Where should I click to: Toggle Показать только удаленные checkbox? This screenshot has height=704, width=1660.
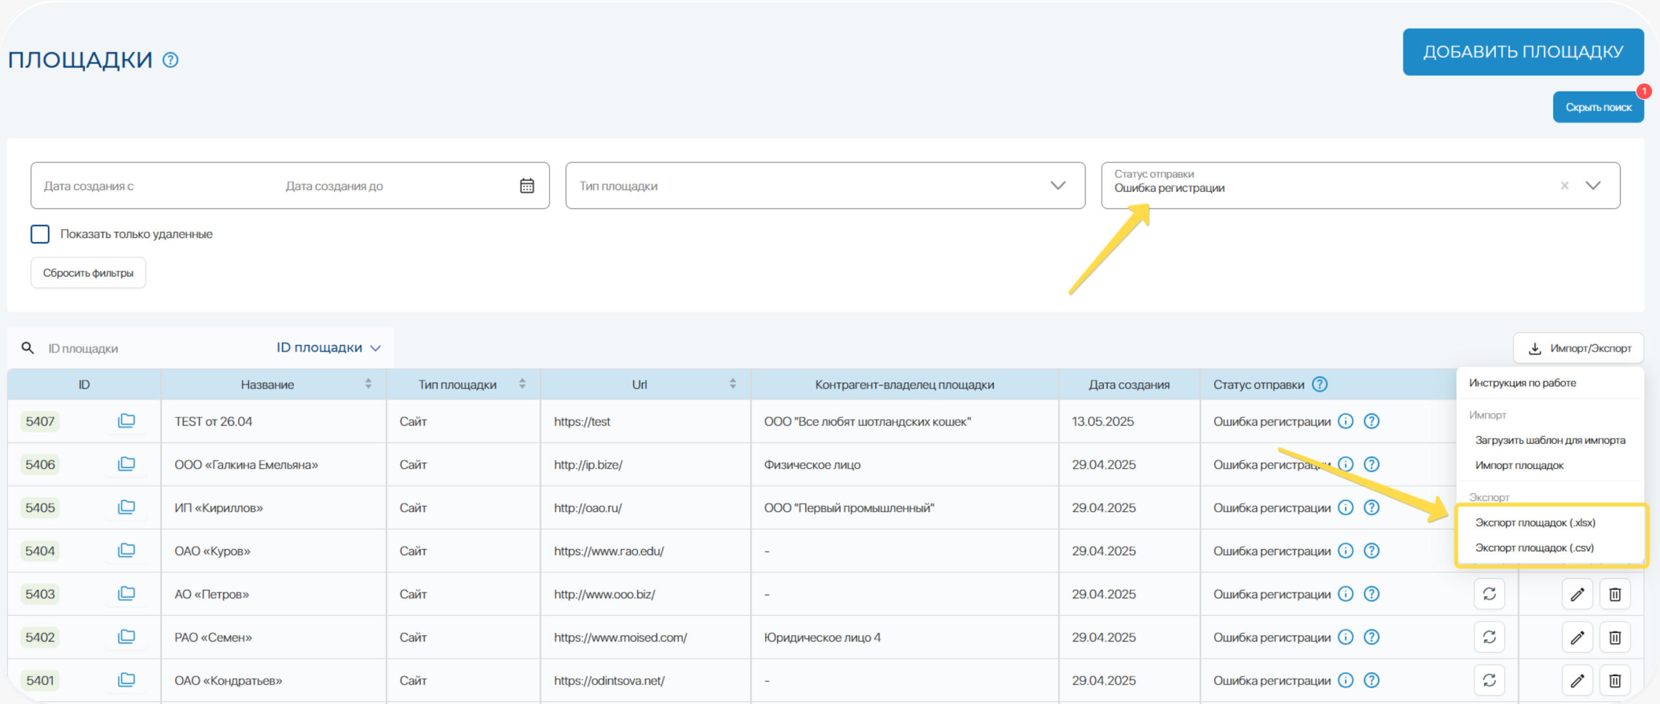coord(40,234)
